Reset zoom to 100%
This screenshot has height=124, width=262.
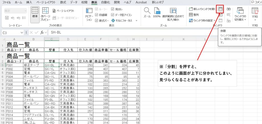(157, 13)
